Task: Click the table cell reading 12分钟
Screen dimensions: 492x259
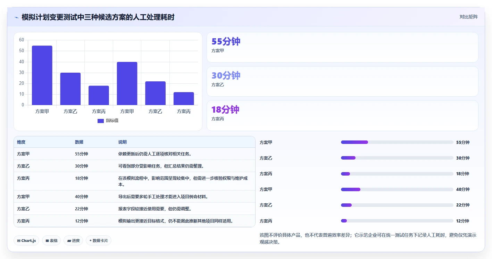Action: tap(82, 221)
